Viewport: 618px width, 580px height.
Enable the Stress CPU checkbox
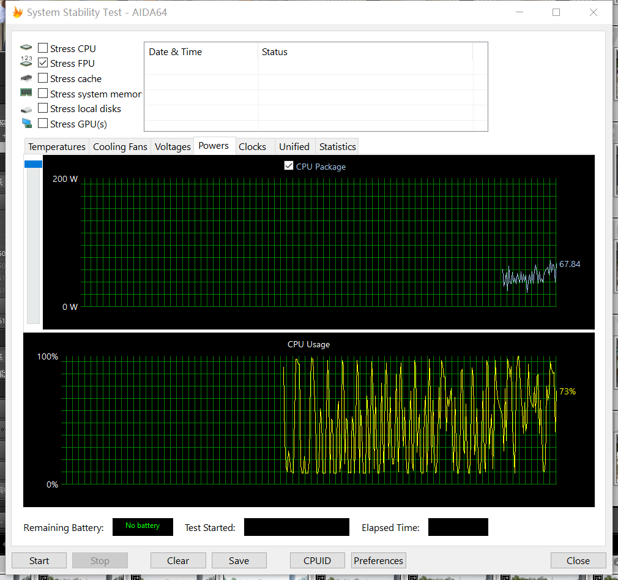(43, 48)
